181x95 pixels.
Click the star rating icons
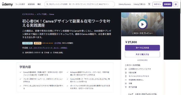(49, 43)
